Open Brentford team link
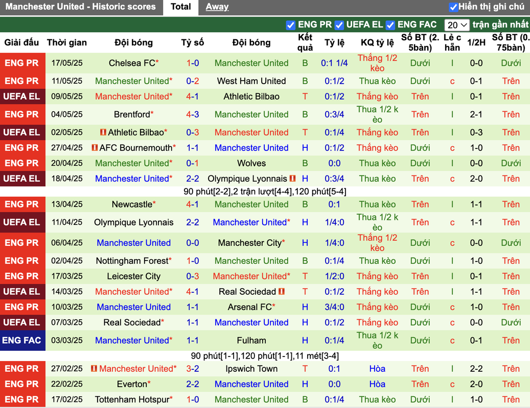 pyautogui.click(x=132, y=114)
